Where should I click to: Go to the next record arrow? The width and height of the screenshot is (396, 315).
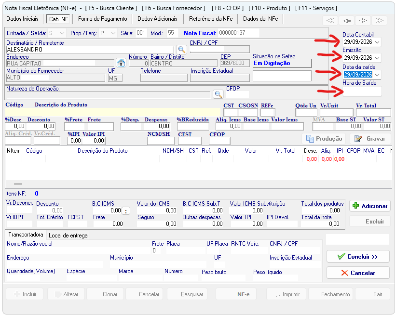[363, 21]
